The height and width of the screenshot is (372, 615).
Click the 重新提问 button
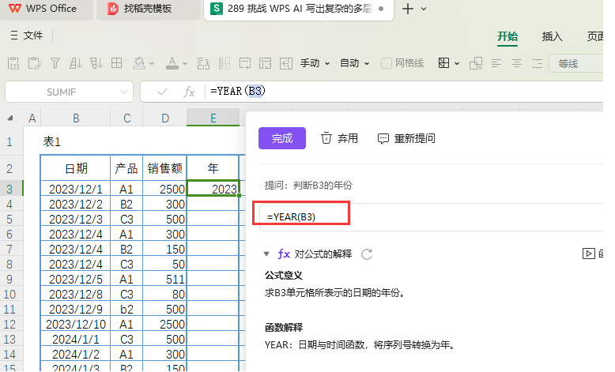[x=406, y=138]
